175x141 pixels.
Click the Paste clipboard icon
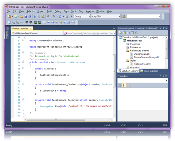(x=43, y=17)
